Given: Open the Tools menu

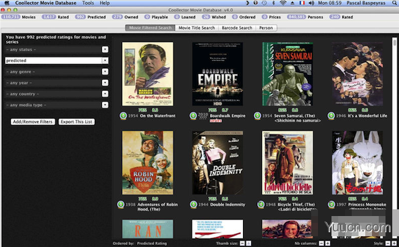Looking at the screenshot, I should [x=88, y=3].
